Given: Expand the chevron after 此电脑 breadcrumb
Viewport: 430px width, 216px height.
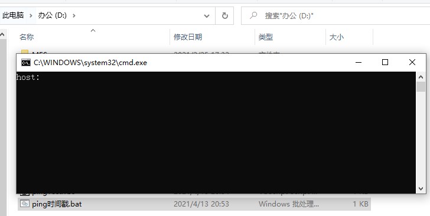Looking at the screenshot, I should [31, 15].
